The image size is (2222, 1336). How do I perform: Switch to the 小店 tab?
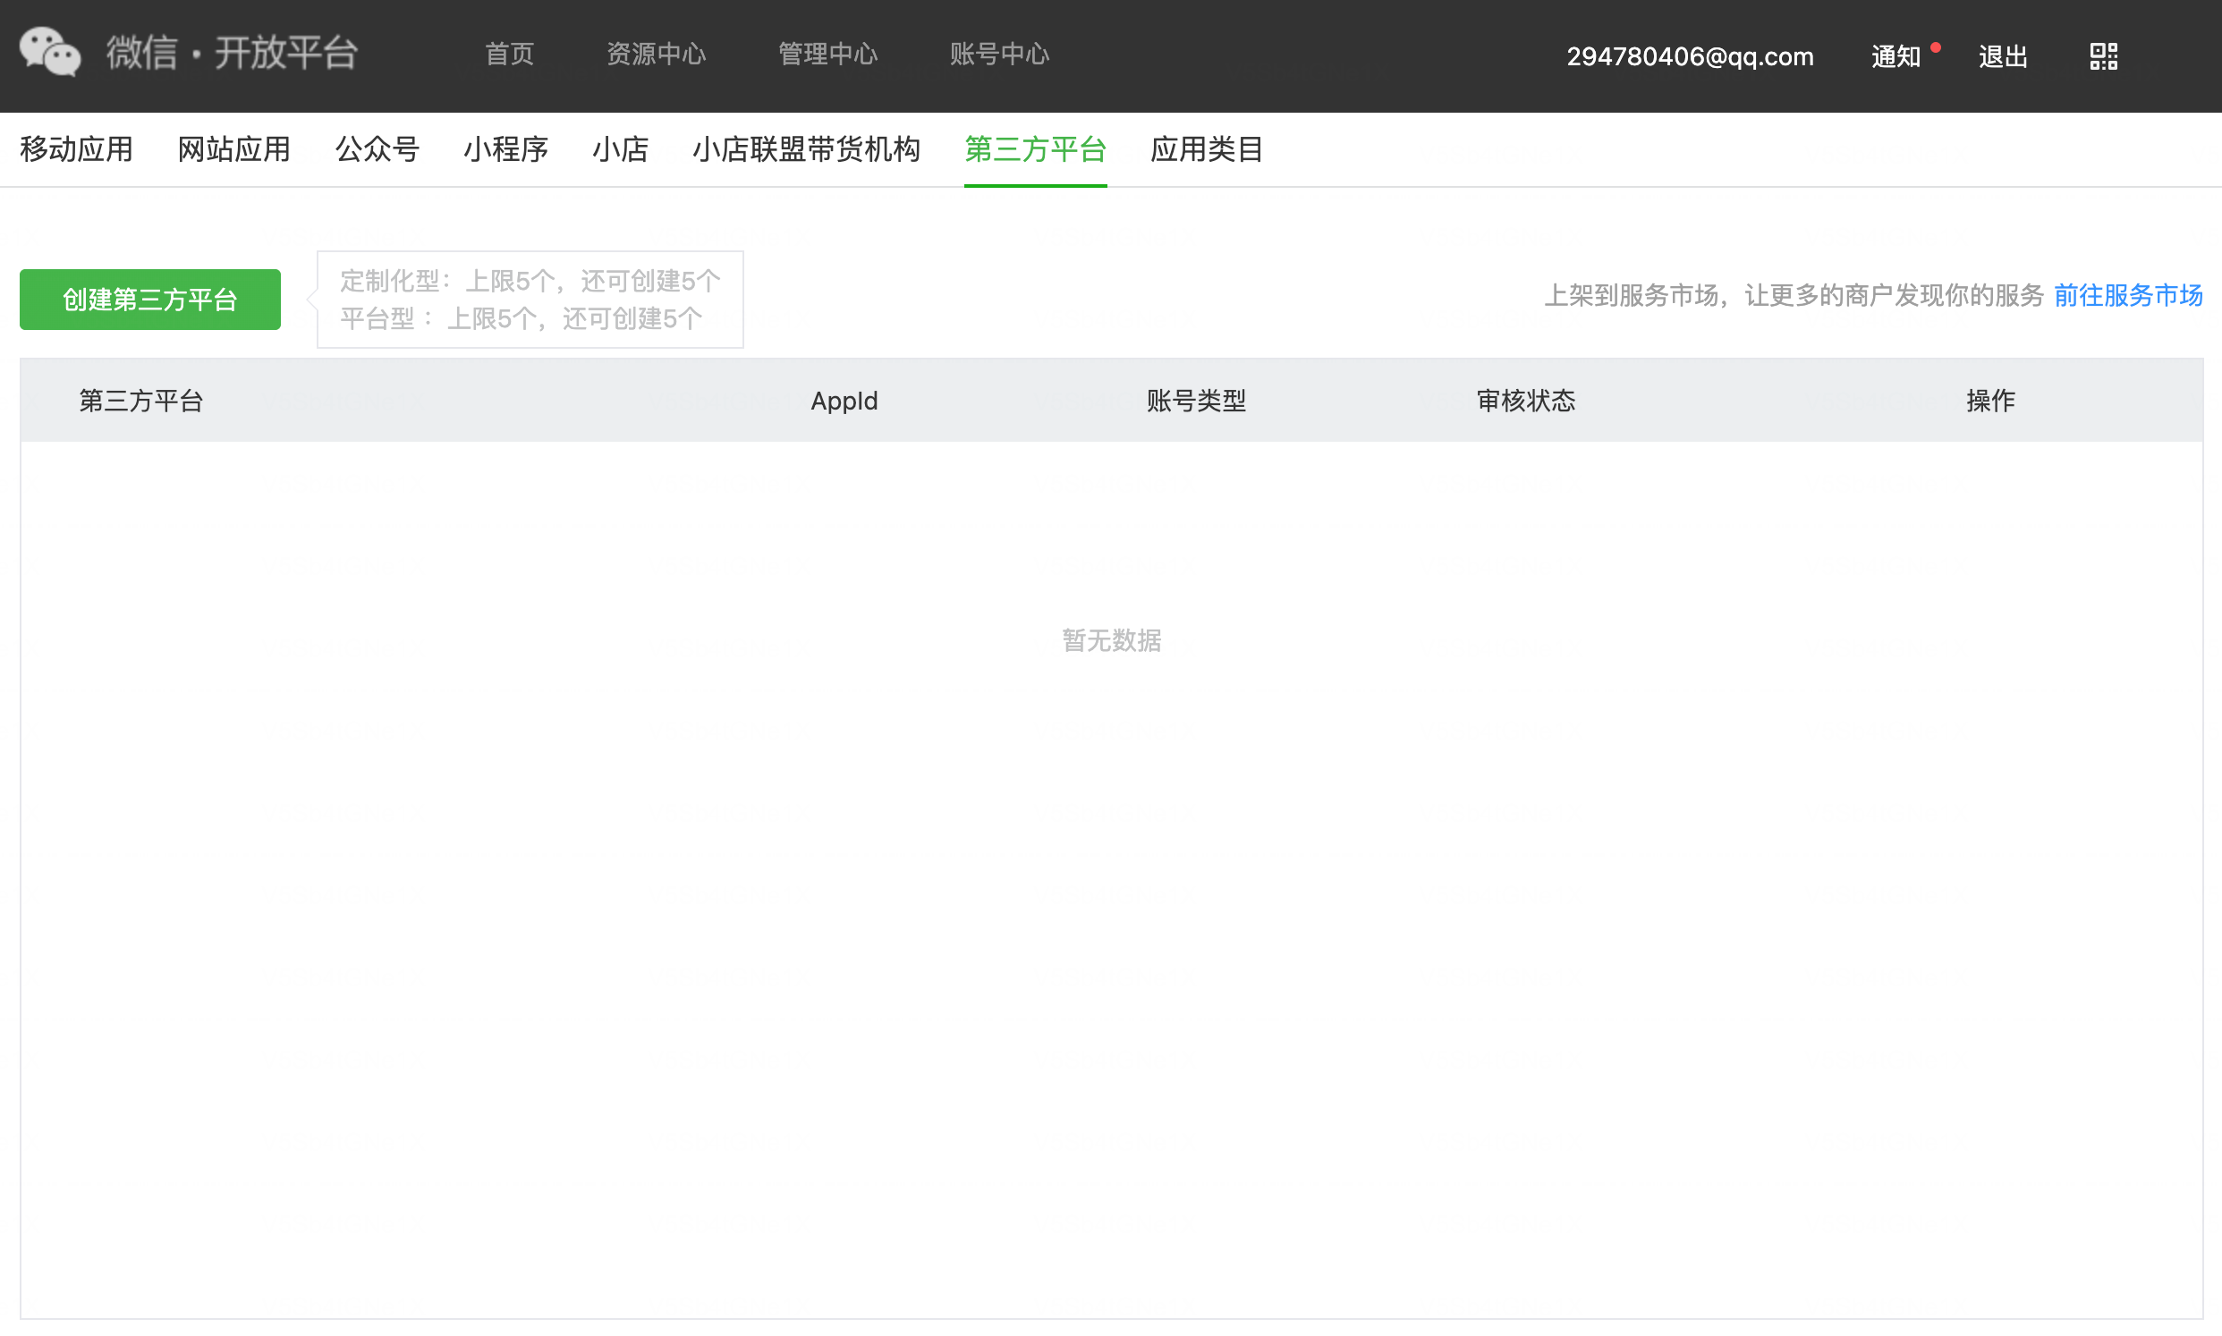pos(620,149)
